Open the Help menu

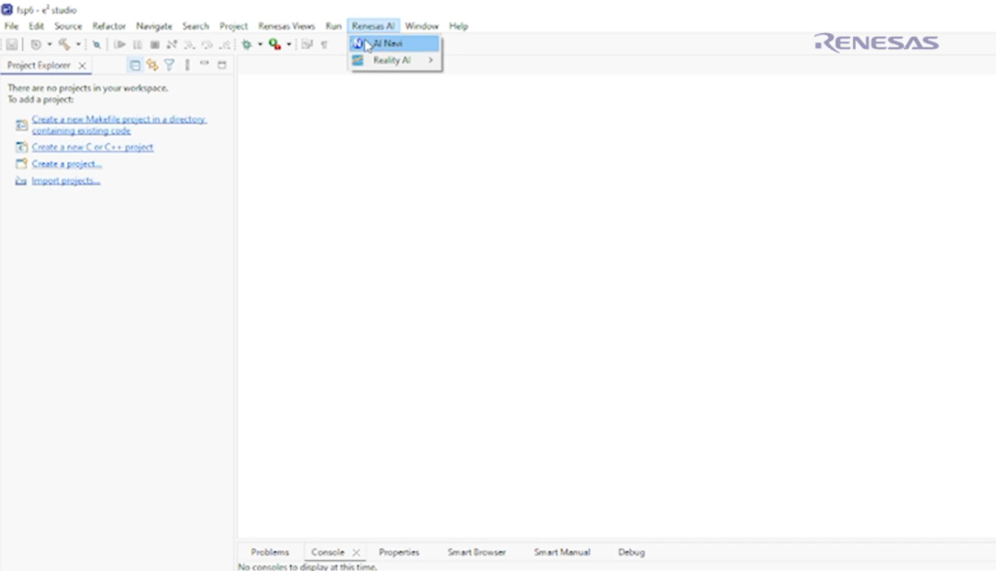458,26
